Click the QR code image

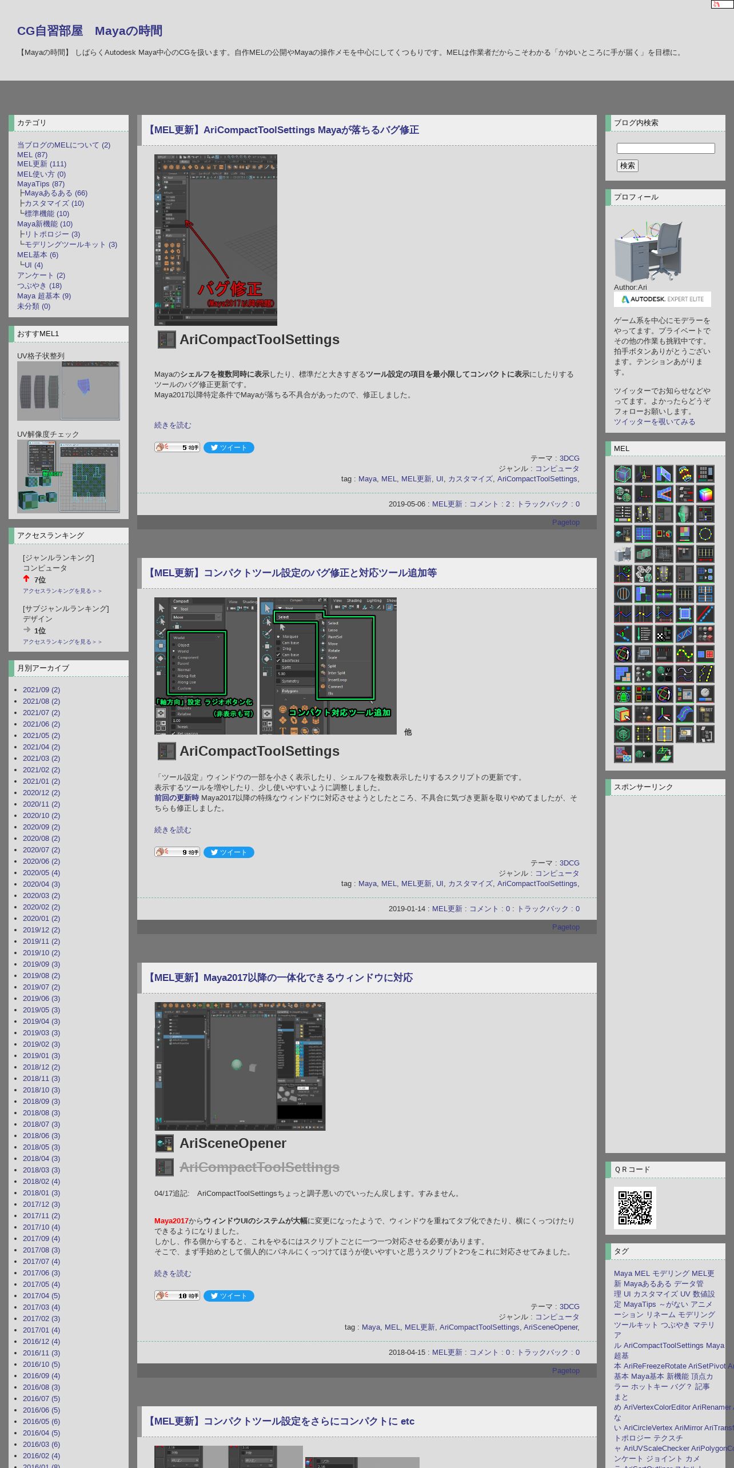[635, 1207]
